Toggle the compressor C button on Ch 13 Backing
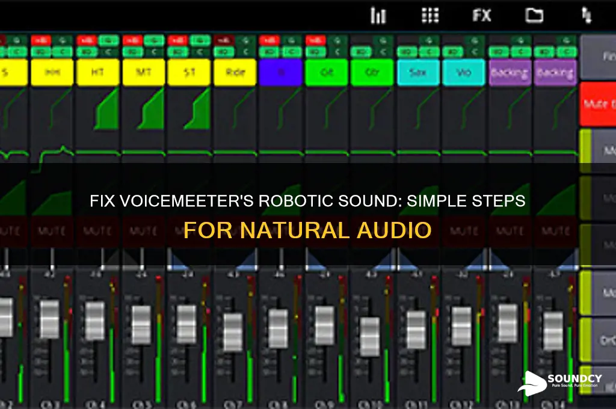 [521, 52]
